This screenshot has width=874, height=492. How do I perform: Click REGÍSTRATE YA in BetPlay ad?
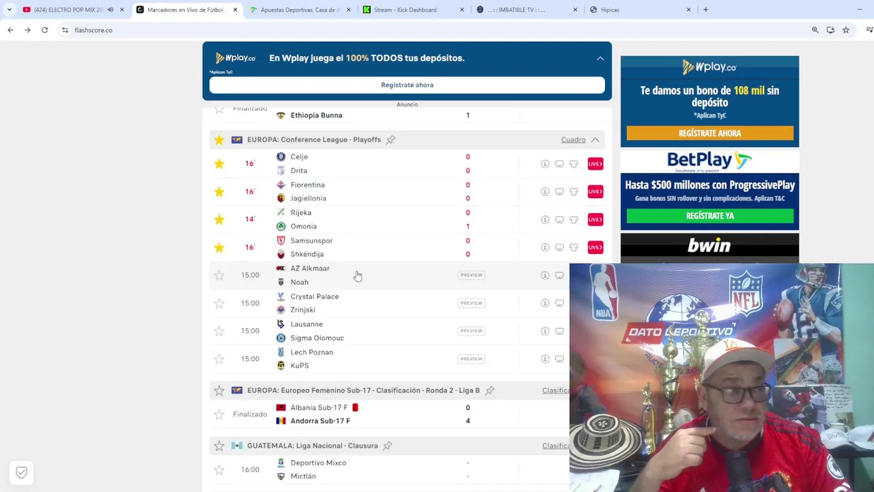709,216
